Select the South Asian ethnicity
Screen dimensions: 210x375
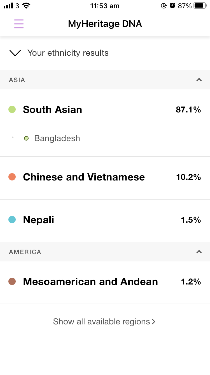click(x=53, y=109)
